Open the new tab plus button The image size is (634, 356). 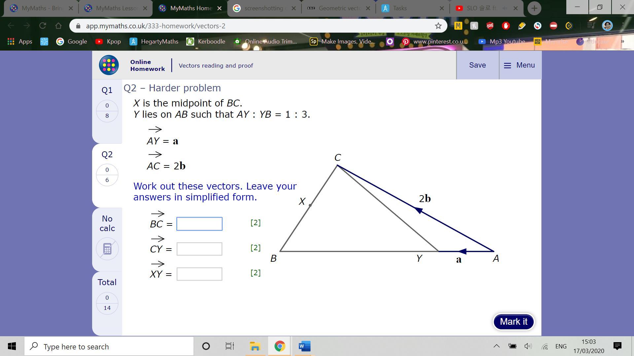[534, 8]
